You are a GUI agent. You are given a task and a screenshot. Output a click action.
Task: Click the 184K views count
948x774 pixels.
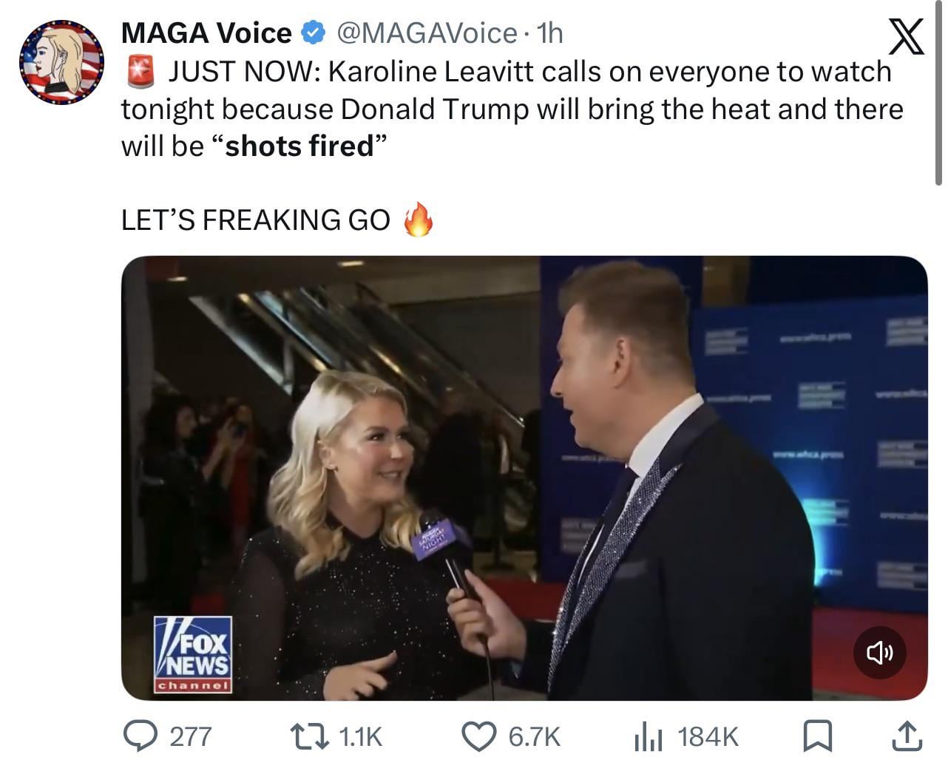click(708, 737)
